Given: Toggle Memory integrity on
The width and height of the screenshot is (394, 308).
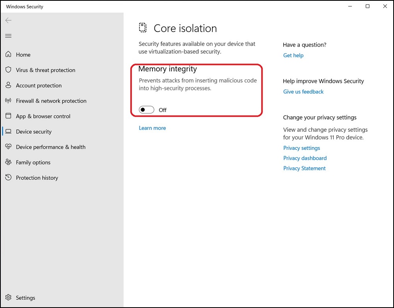Looking at the screenshot, I should tap(146, 110).
